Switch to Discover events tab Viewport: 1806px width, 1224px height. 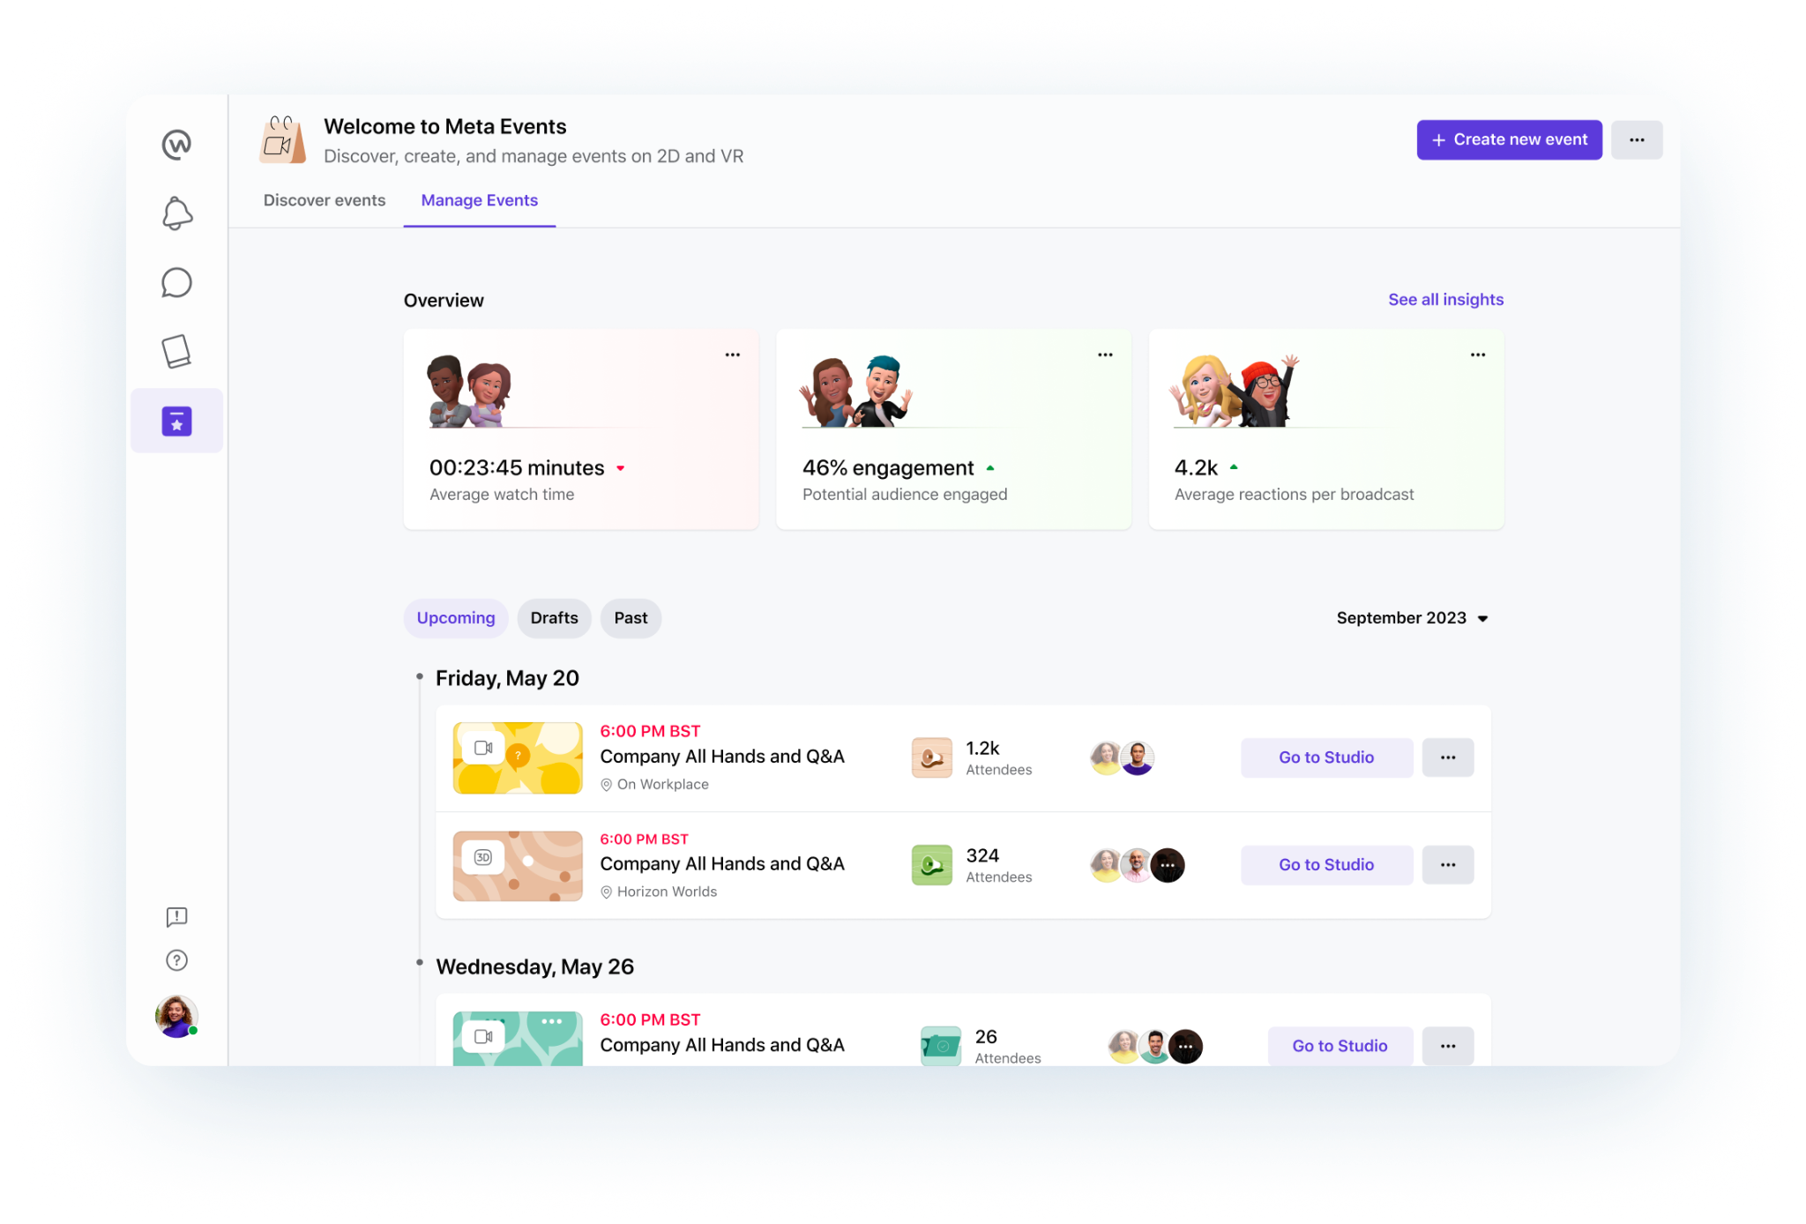(x=325, y=200)
